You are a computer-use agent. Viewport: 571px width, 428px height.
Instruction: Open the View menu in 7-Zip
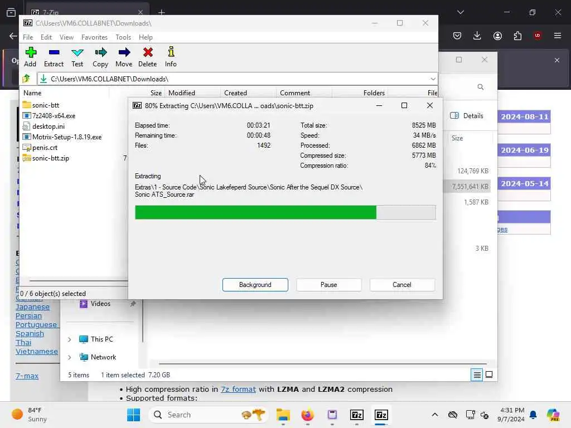[67, 37]
